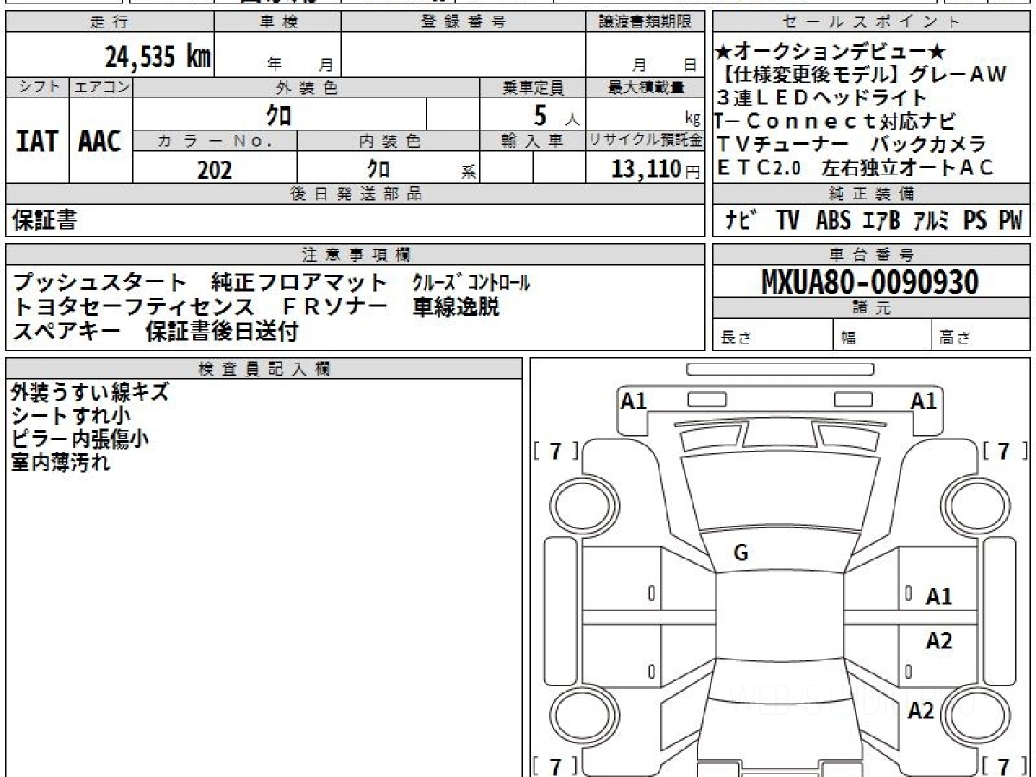Click the エアコン label
This screenshot has width=1036, height=777.
pos(101,87)
